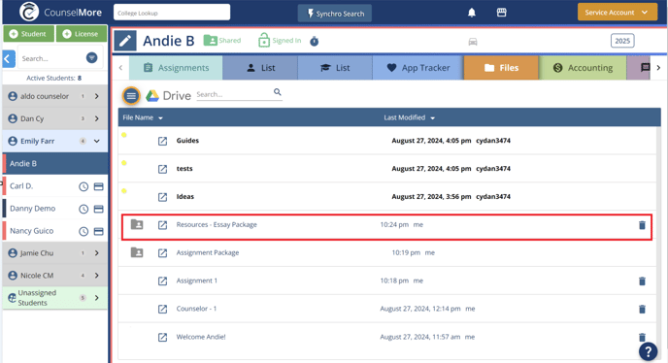
Task: Open the marketplace store icon
Action: coord(501,13)
